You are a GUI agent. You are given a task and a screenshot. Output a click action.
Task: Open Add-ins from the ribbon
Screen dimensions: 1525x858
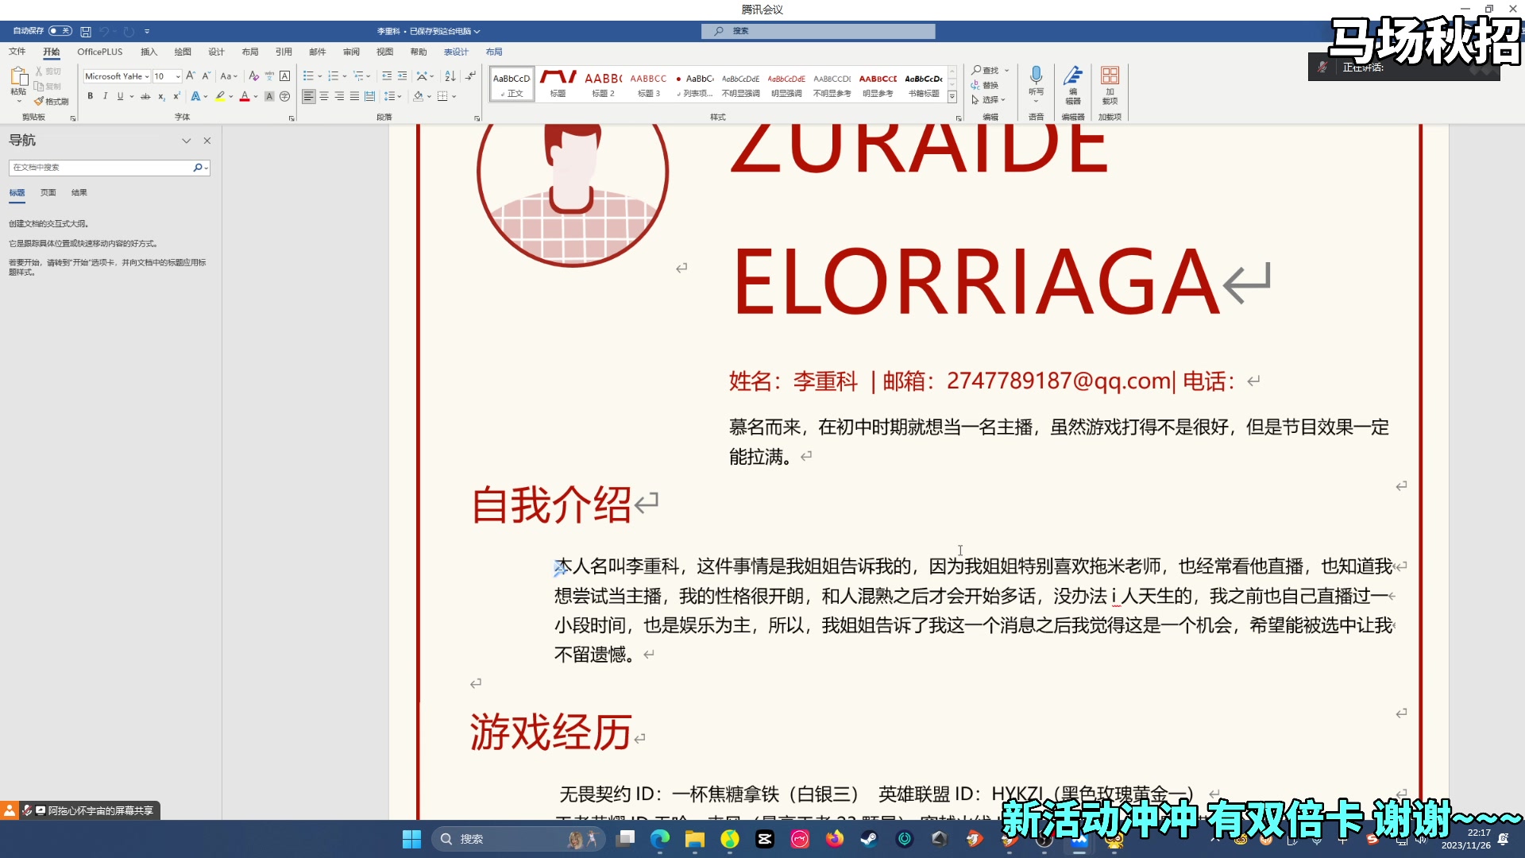click(x=1110, y=83)
